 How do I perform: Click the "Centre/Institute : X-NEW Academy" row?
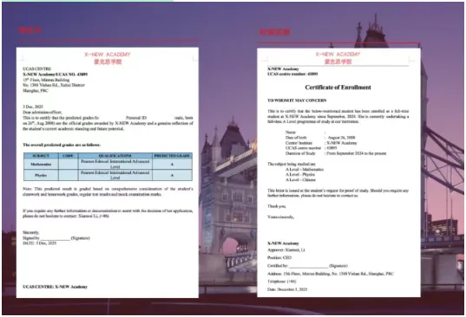pyautogui.click(x=321, y=143)
